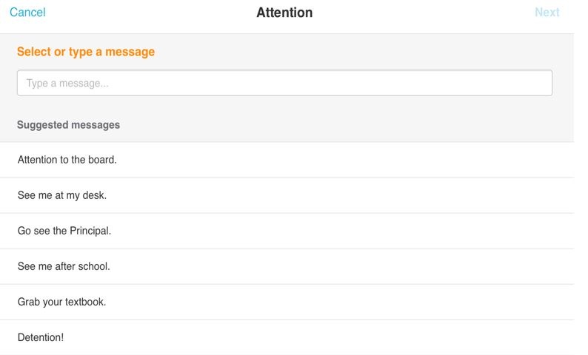Pick 'Go see the Principal.' suggestion
Viewport: 588px width, 355px height.
tap(64, 231)
